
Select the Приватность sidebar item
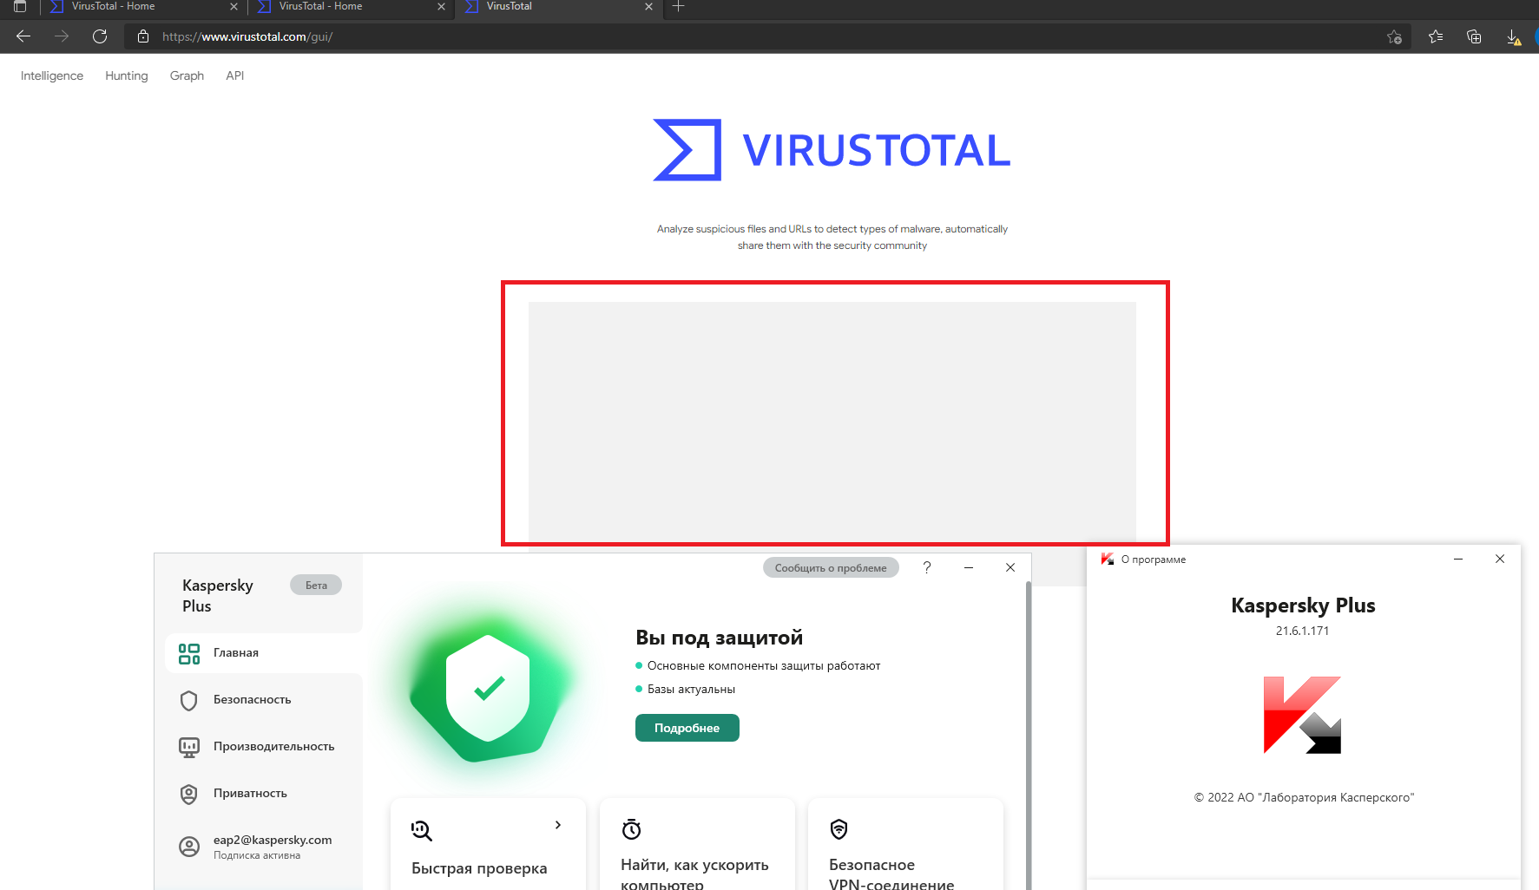[250, 793]
